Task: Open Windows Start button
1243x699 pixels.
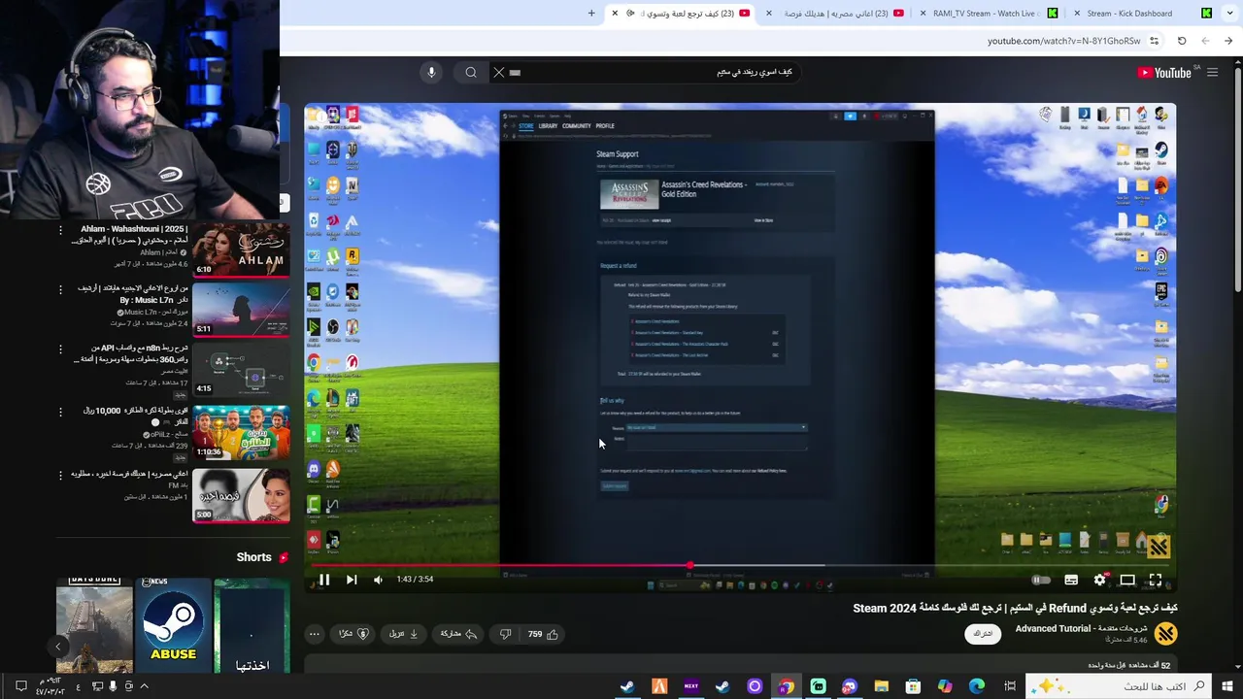Action: (1226, 686)
